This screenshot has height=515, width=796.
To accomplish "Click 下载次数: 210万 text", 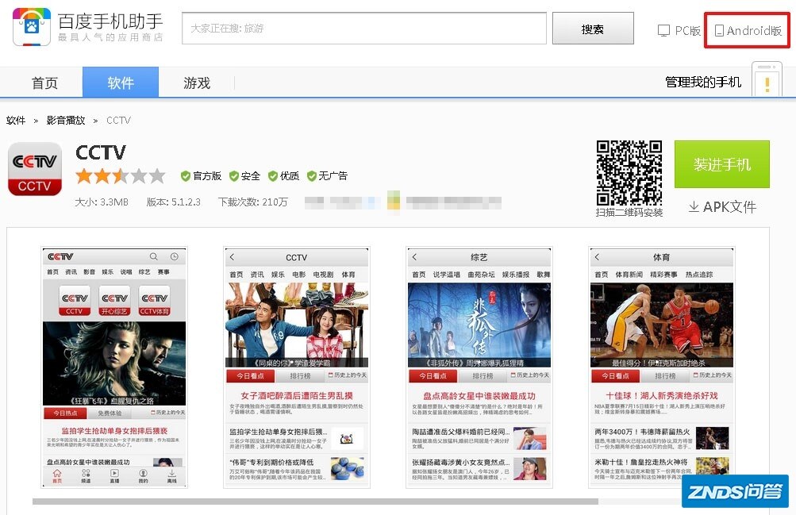I will [253, 202].
